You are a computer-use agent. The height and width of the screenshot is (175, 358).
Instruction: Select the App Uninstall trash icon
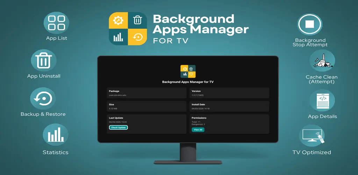tap(44, 61)
